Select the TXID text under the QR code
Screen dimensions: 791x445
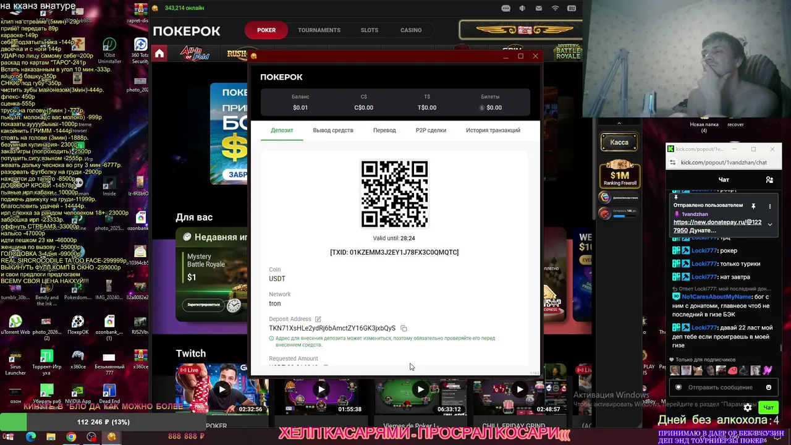pos(394,252)
